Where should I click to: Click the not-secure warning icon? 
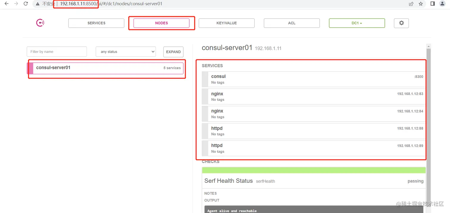pyautogui.click(x=37, y=4)
